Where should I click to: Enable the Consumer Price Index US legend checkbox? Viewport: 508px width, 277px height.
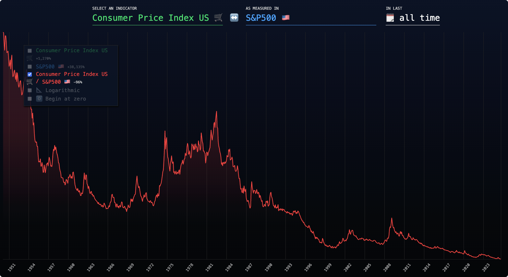coord(30,50)
